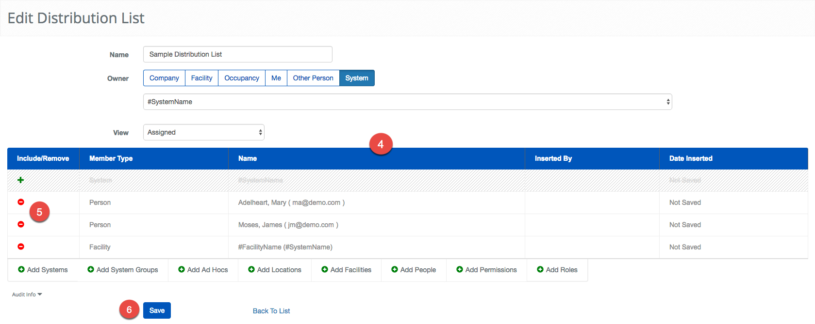The width and height of the screenshot is (815, 324).
Task: Click the Moses, James ( jm@demo.com ) cell
Action: click(377, 225)
